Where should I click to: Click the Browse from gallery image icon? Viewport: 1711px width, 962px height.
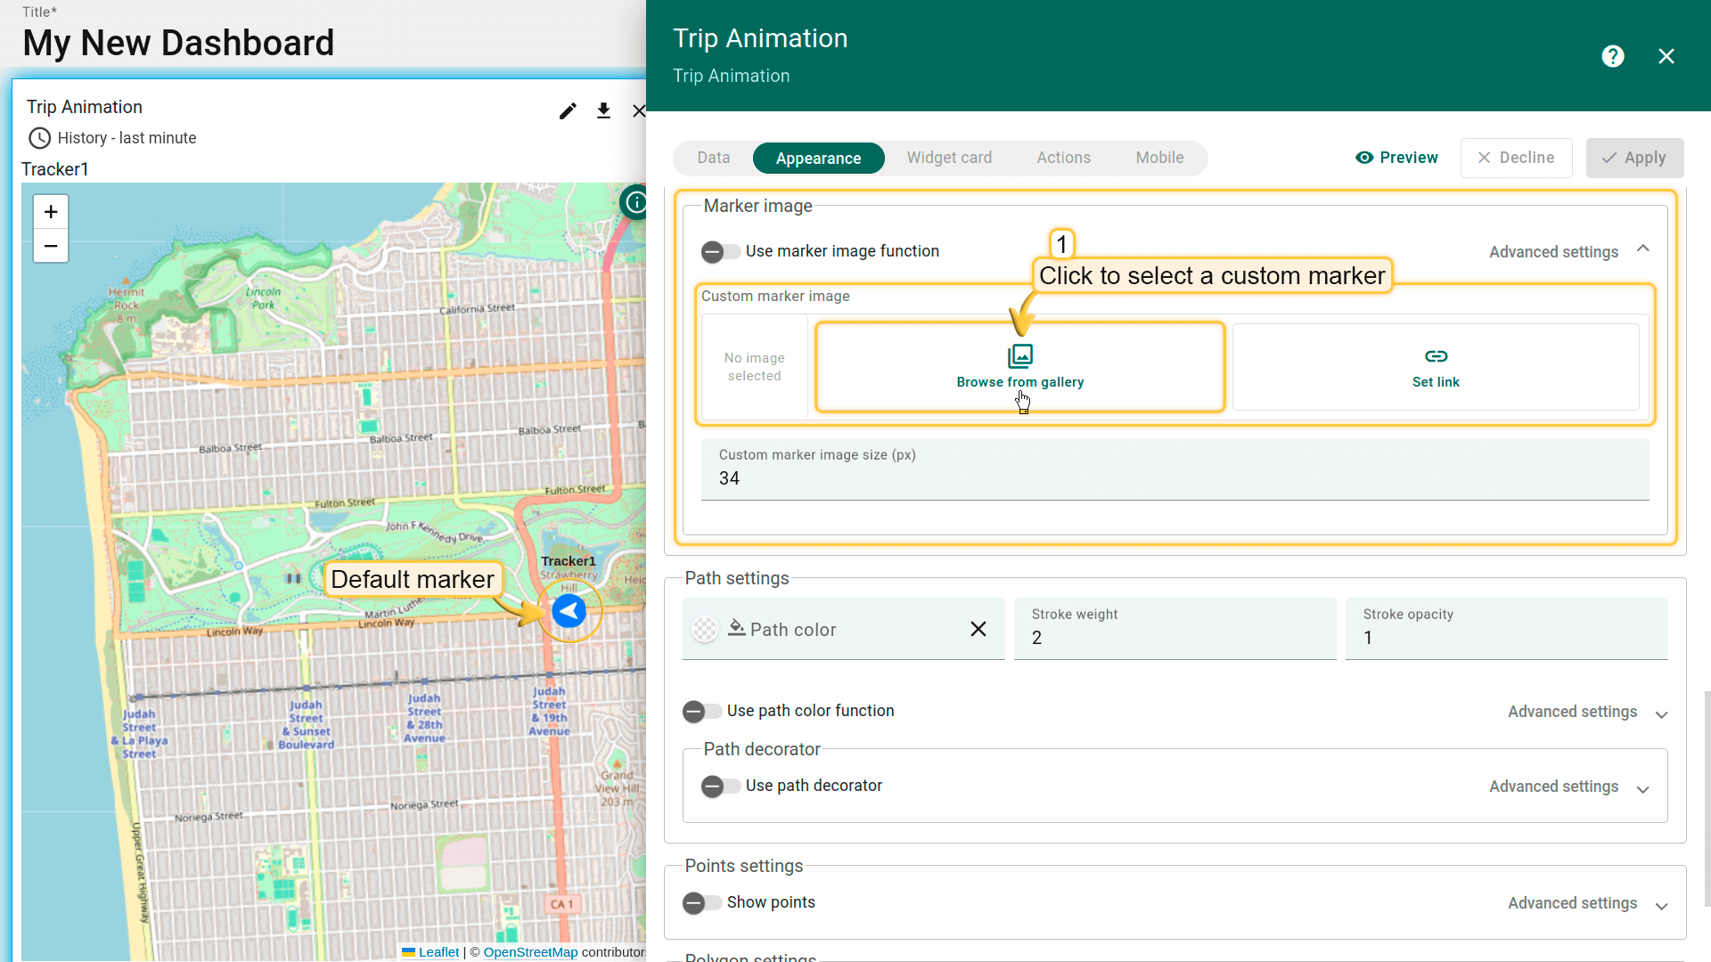tap(1020, 356)
